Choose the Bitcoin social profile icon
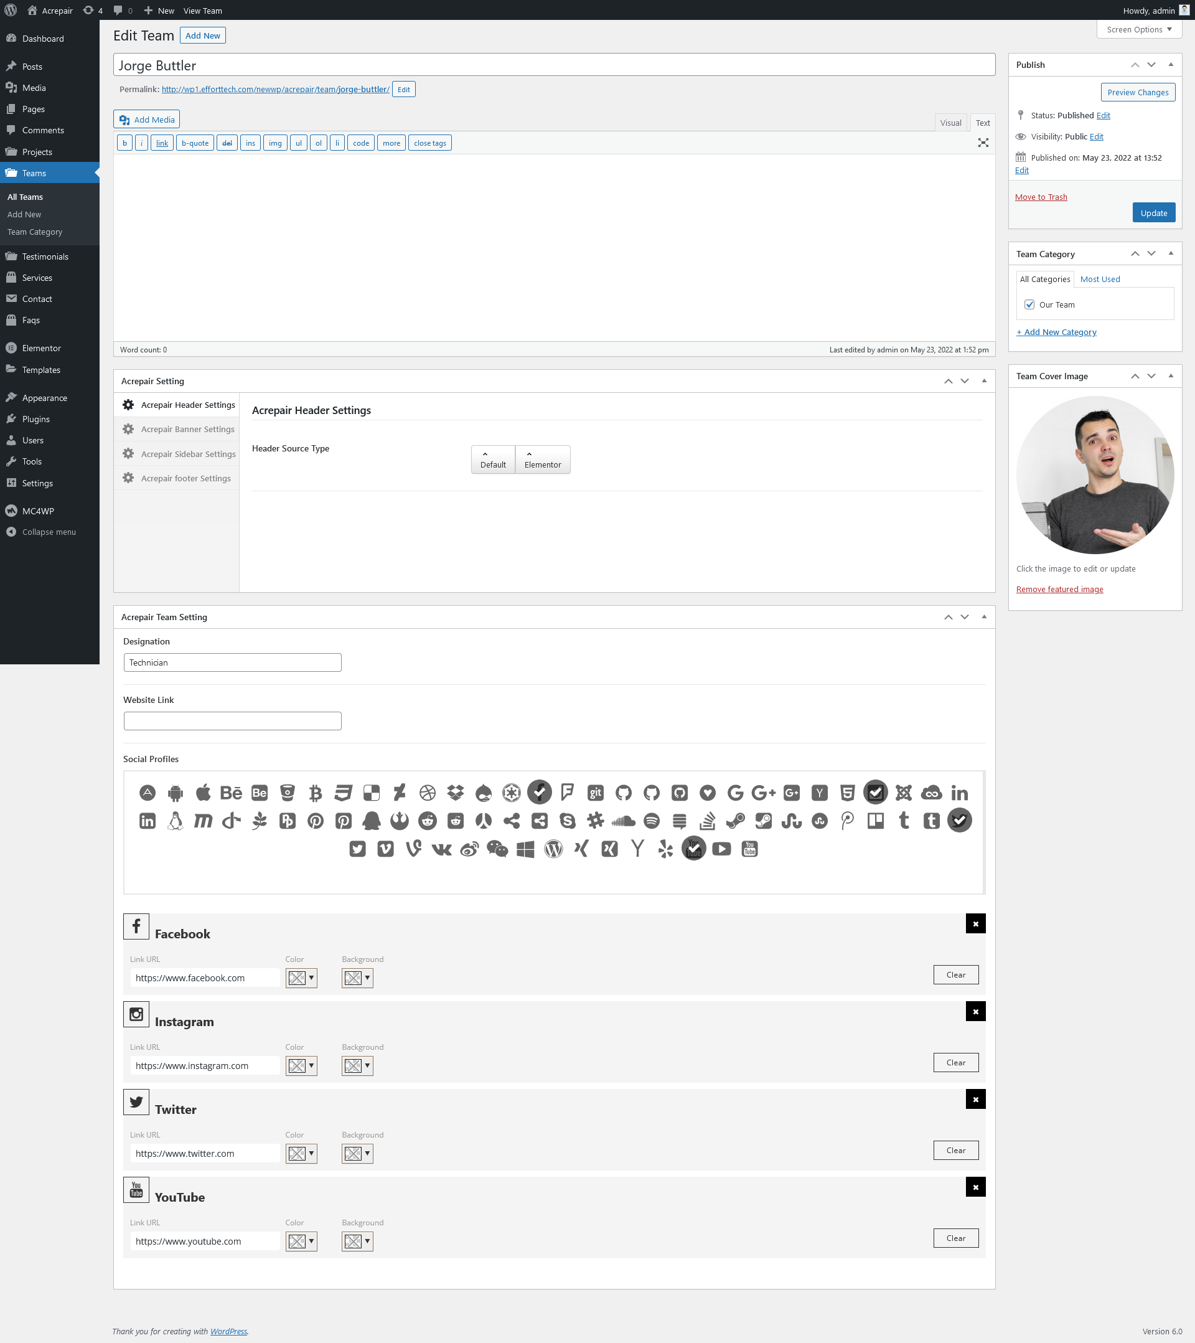 click(x=316, y=793)
